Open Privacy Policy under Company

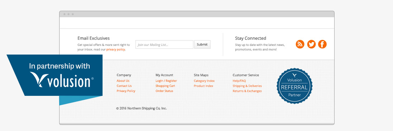[126, 91]
